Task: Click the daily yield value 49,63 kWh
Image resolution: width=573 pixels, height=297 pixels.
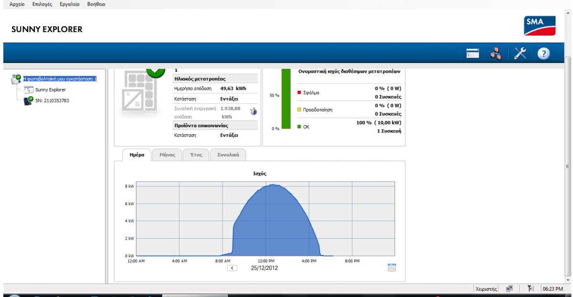Action: (233, 88)
